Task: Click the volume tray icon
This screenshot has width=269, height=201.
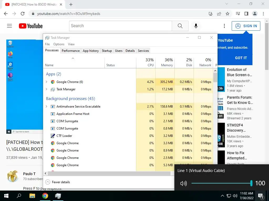Action: (235, 196)
